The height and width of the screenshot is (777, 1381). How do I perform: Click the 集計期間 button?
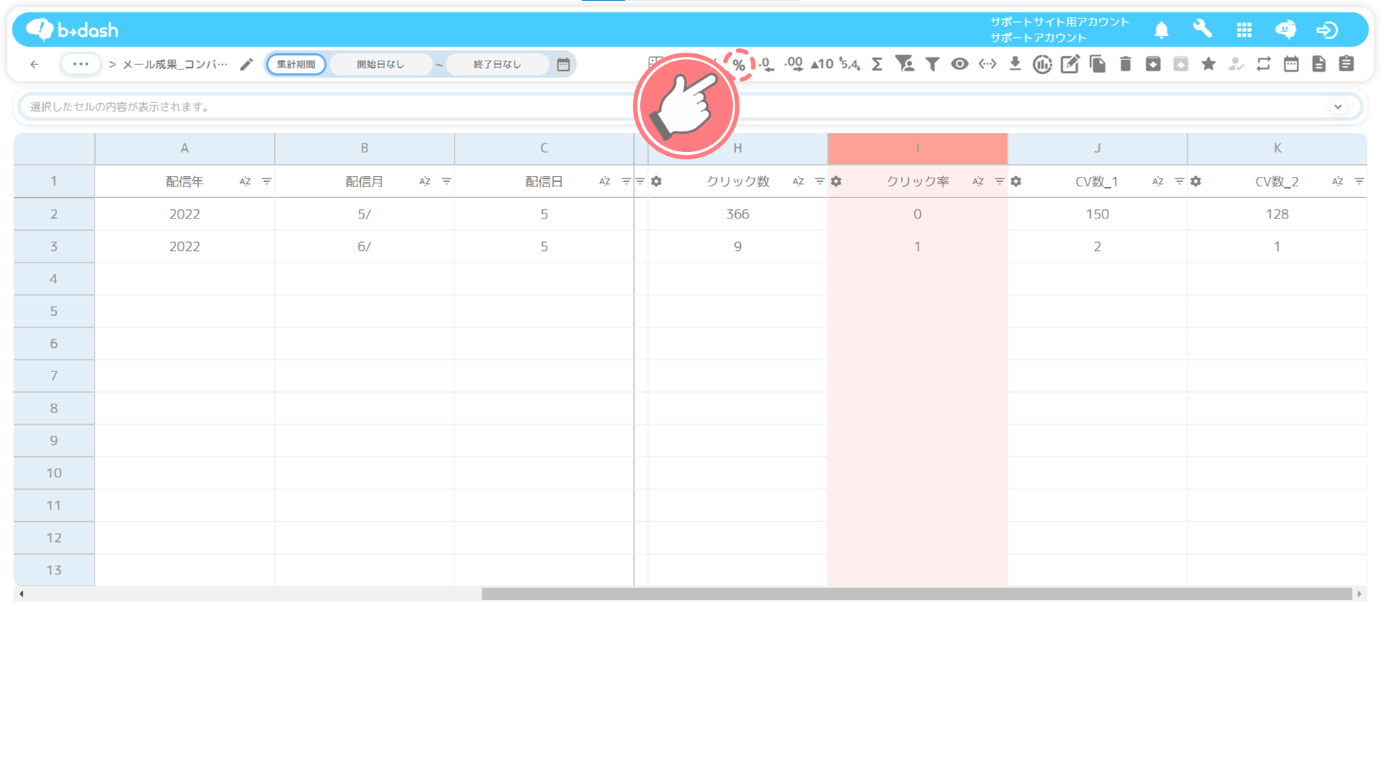296,64
